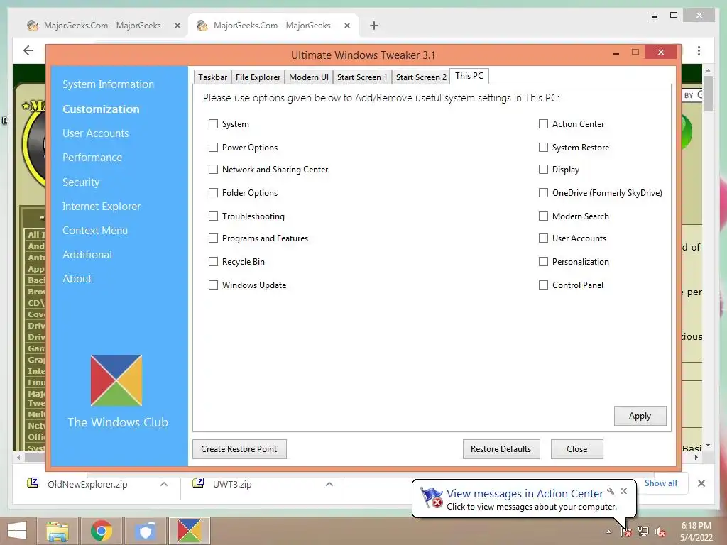This screenshot has width=727, height=545.
Task: Show hidden tray icons arrow
Action: [x=608, y=532]
